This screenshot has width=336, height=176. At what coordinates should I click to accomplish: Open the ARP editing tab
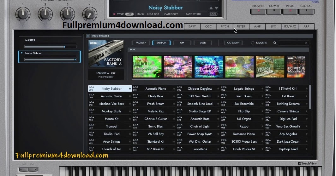click(306, 26)
